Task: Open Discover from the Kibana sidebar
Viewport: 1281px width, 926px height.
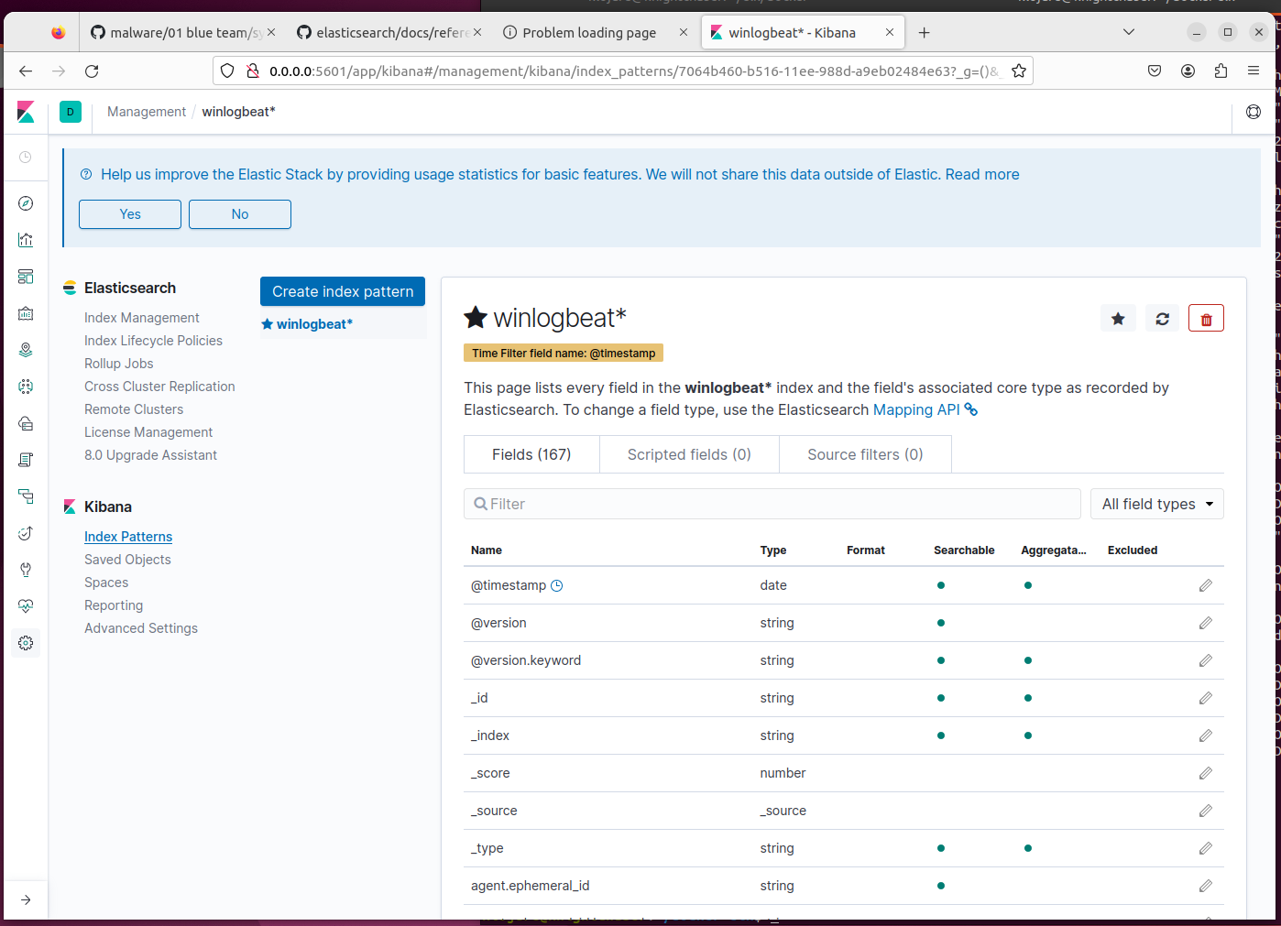Action: click(x=26, y=203)
